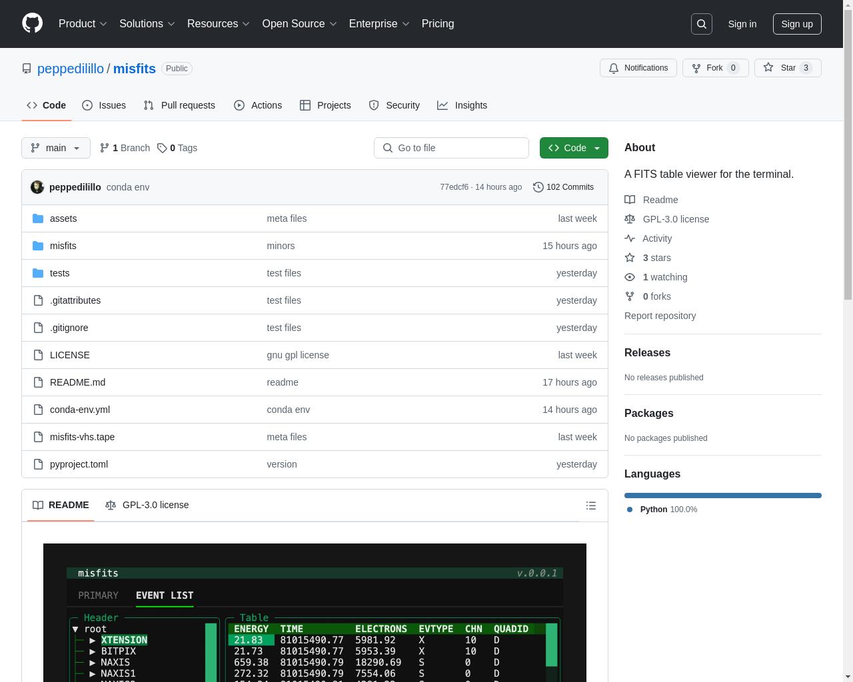The image size is (853, 682).
Task: Open the conda-env.yml file
Action: tap(80, 410)
